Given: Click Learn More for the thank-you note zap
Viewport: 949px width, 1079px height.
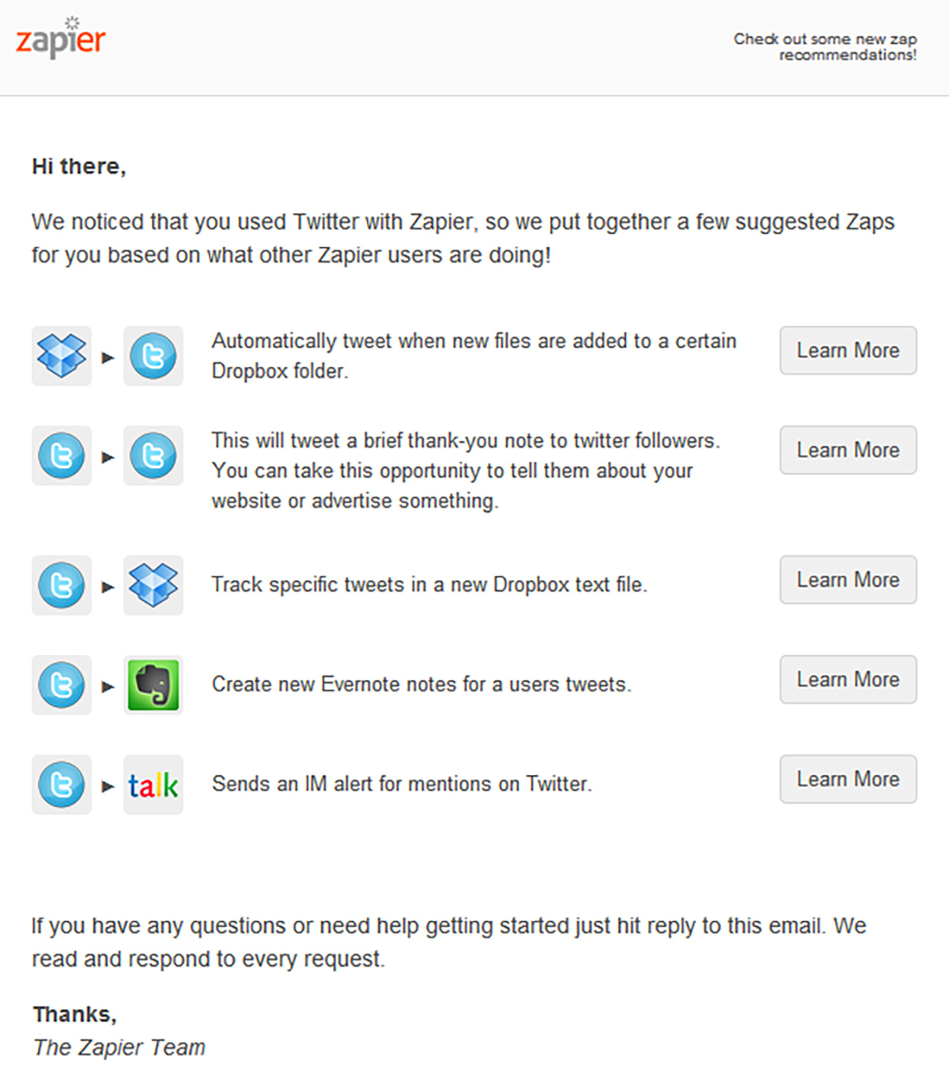Looking at the screenshot, I should pyautogui.click(x=849, y=450).
